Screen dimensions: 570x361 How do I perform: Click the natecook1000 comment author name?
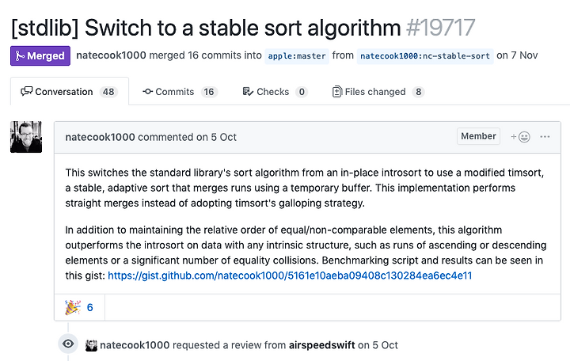coord(100,137)
